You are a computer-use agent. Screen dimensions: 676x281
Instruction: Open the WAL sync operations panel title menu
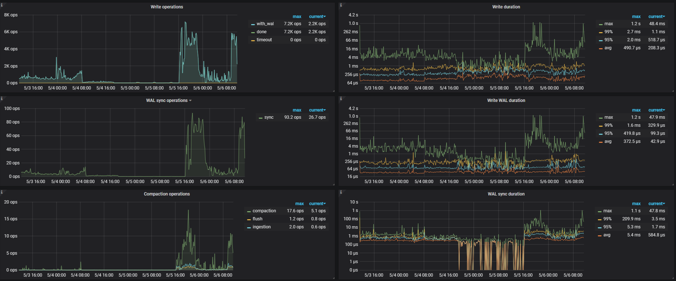click(167, 100)
